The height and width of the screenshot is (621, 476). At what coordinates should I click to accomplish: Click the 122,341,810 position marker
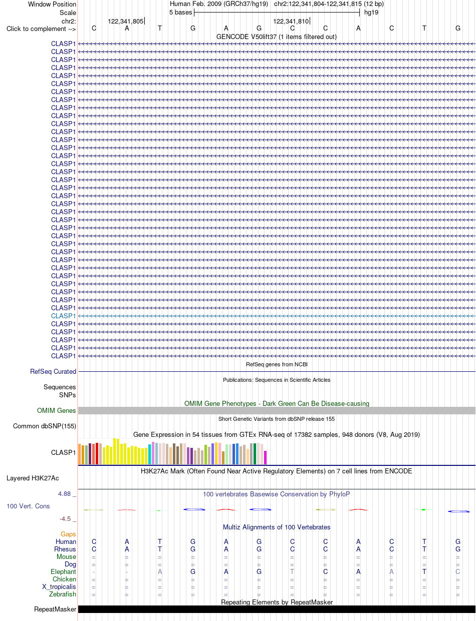coord(291,21)
